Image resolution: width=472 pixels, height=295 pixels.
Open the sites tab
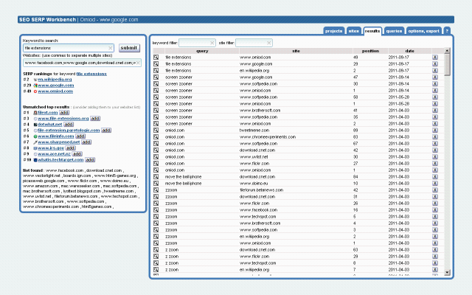click(354, 31)
